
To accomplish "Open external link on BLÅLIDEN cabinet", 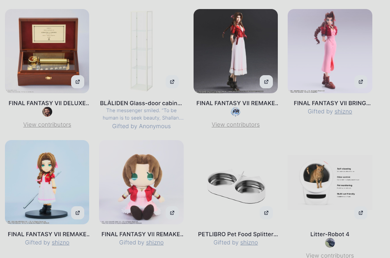I will (x=172, y=82).
